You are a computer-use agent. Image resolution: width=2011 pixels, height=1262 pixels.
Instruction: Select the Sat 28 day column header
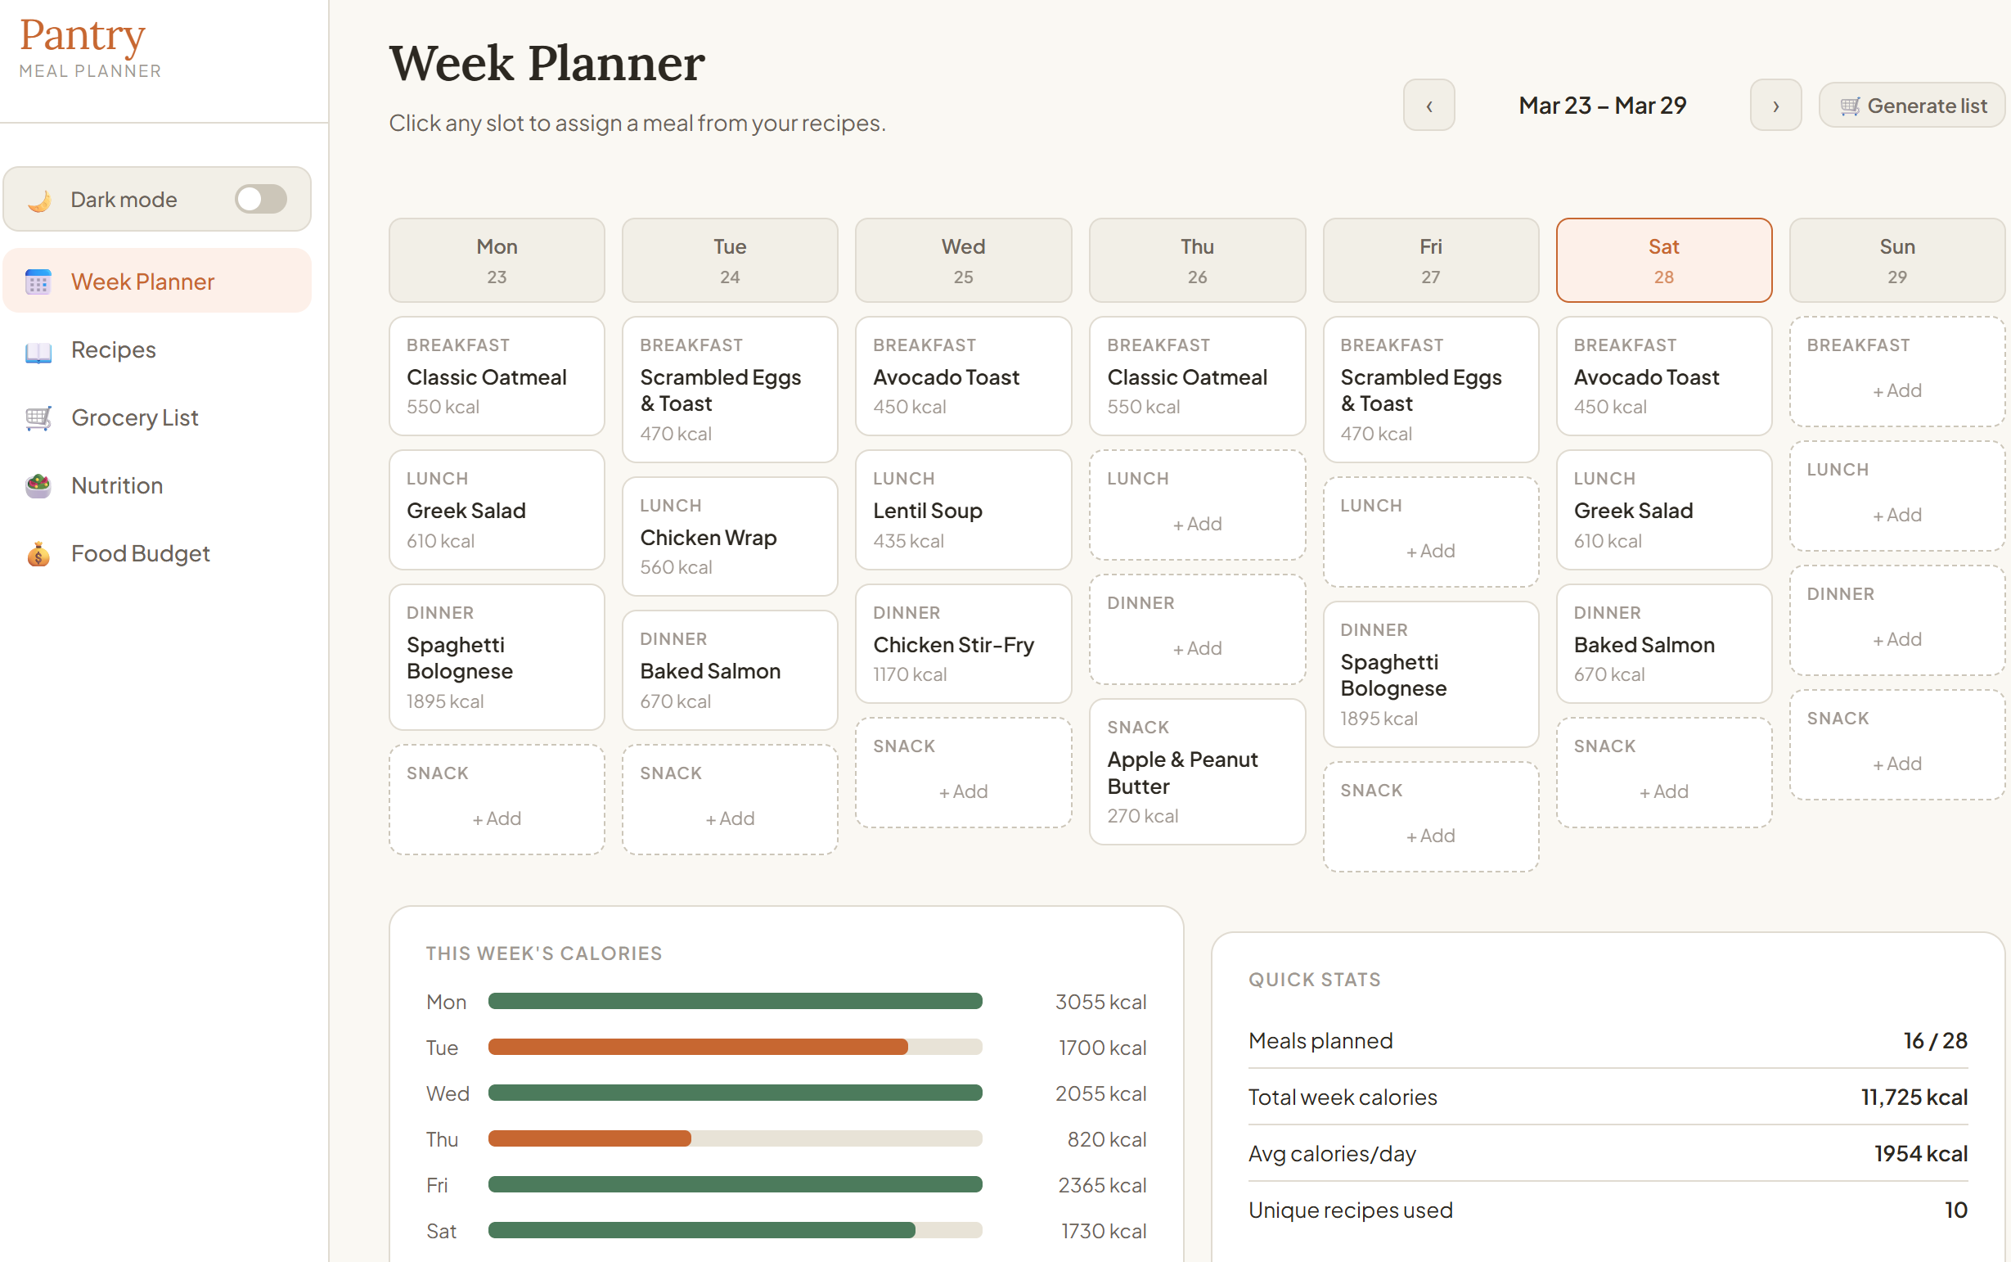[x=1663, y=259]
